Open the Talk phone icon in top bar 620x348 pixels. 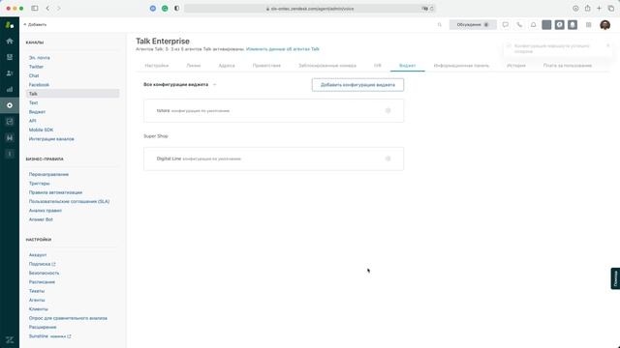(x=519, y=24)
